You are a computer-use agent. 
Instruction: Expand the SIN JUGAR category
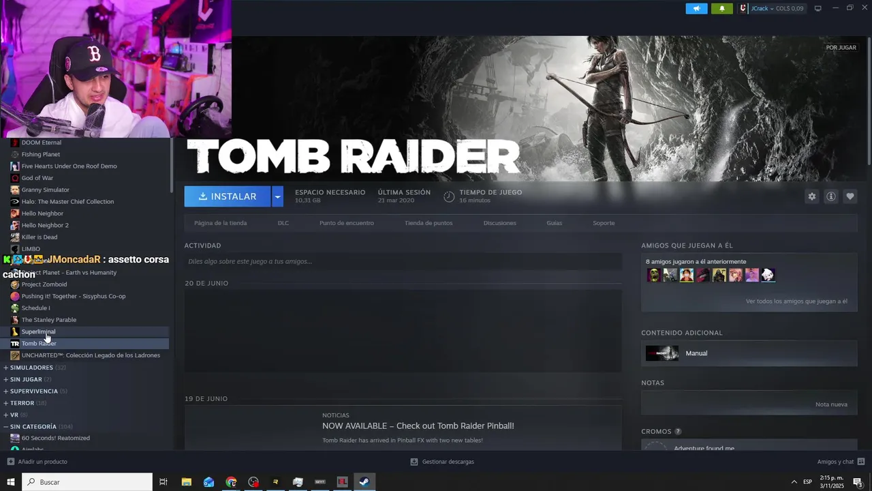point(6,379)
